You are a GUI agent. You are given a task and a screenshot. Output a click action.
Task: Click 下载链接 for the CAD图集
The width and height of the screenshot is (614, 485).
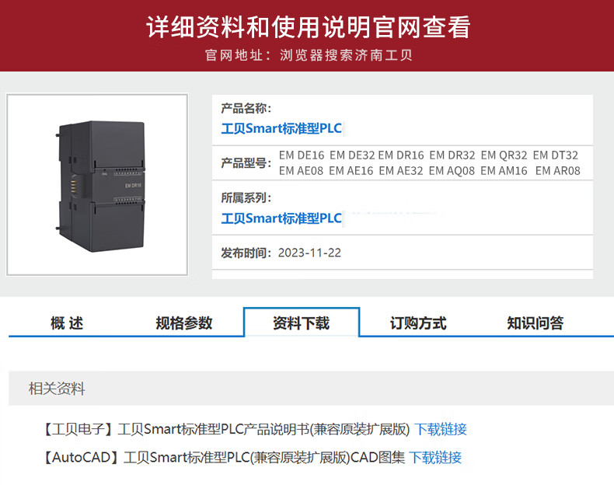pos(435,457)
